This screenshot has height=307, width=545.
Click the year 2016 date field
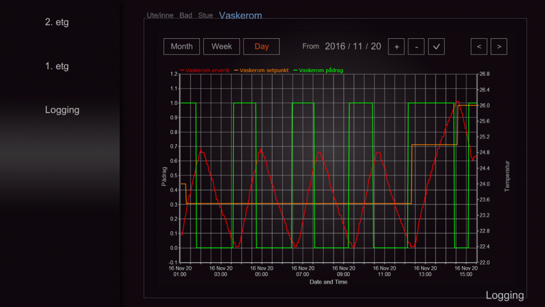click(335, 46)
